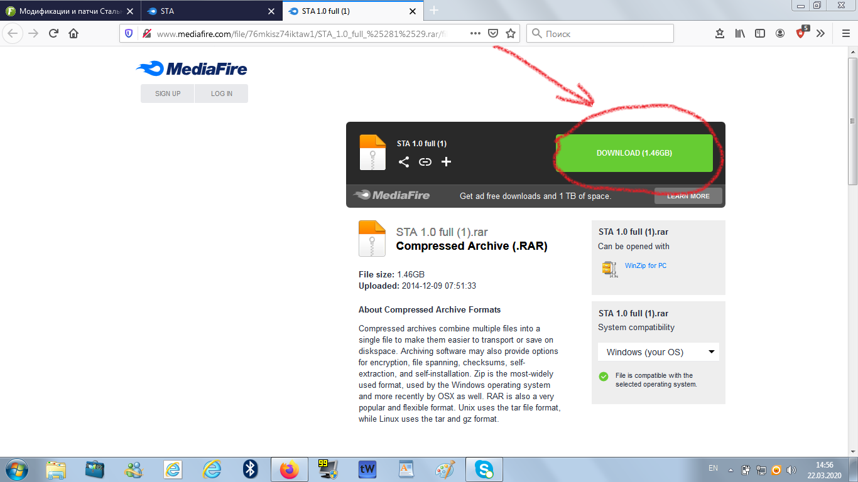Click the browser forward arrow
Viewport: 858px width, 482px height.
tap(33, 33)
